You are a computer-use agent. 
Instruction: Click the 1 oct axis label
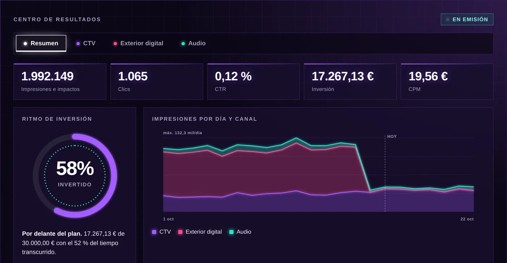click(168, 219)
